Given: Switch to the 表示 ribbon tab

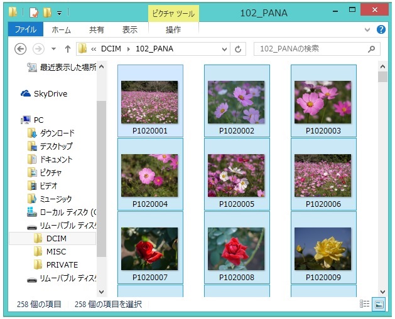Looking at the screenshot, I should tap(130, 30).
